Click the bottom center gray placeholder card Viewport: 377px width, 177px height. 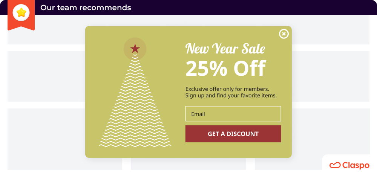tap(188, 164)
